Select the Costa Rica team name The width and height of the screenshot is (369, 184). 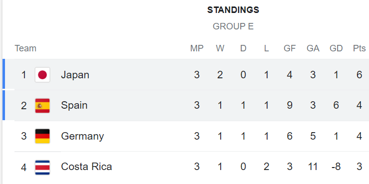[86, 167]
